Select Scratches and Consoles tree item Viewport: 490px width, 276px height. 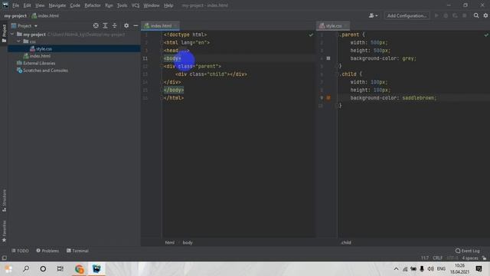[45, 71]
